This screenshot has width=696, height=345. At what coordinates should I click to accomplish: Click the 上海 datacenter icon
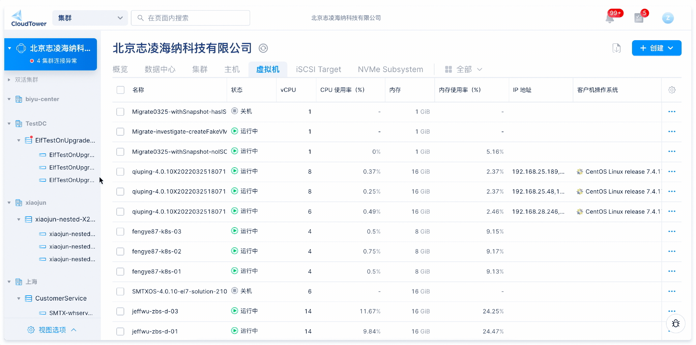coord(19,282)
